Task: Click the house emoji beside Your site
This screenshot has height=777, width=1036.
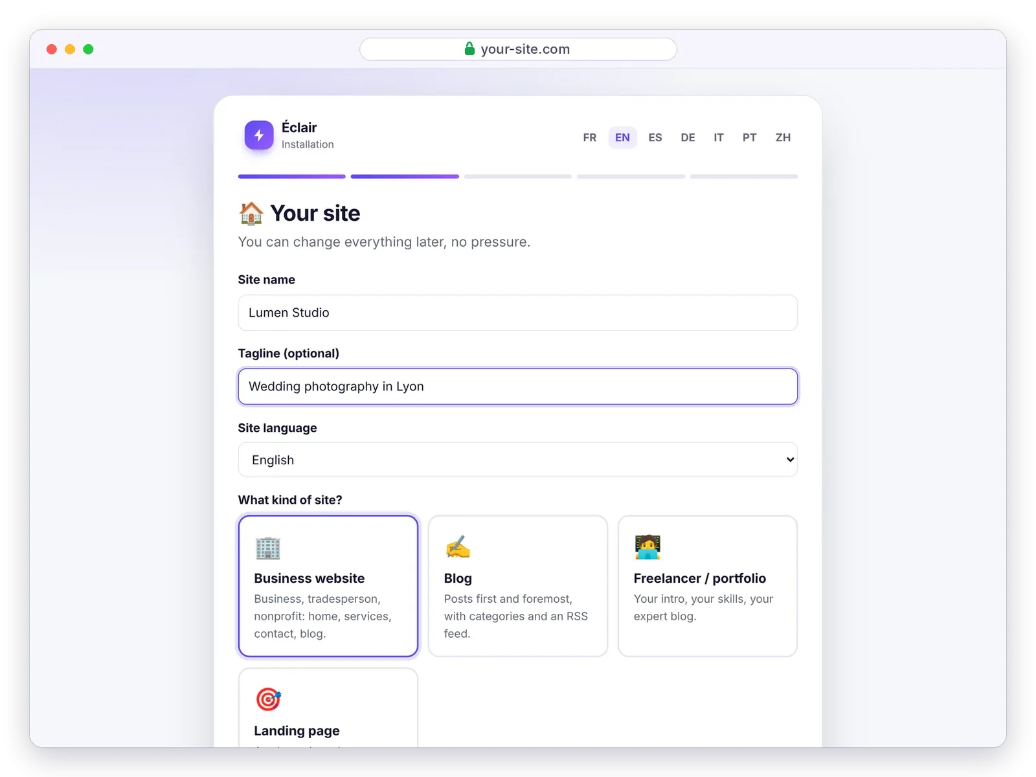Action: (x=251, y=213)
